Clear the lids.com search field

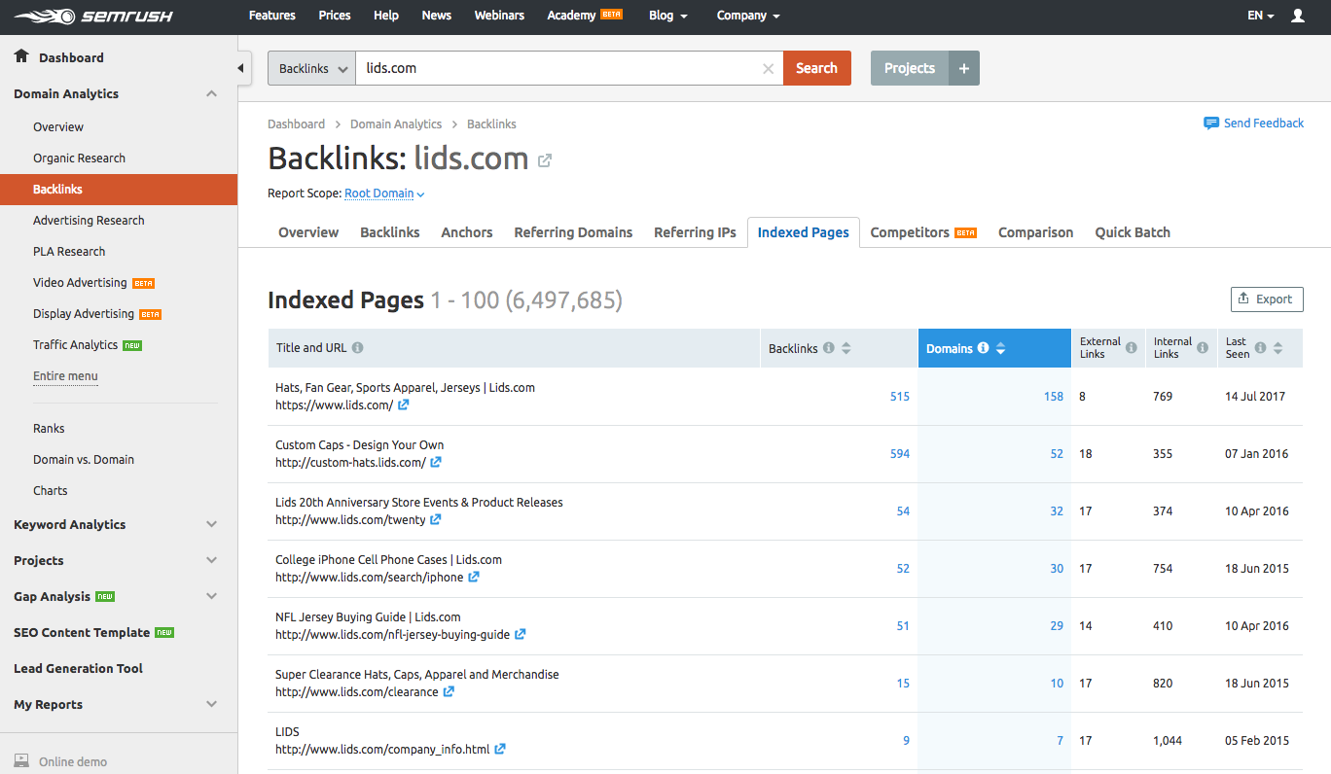[768, 68]
